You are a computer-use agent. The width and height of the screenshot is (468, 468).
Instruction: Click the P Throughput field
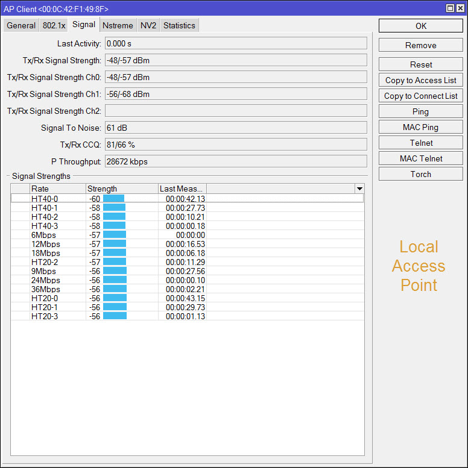click(x=236, y=161)
